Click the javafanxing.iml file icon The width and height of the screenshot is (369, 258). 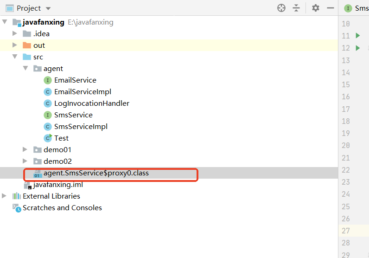[28, 185]
